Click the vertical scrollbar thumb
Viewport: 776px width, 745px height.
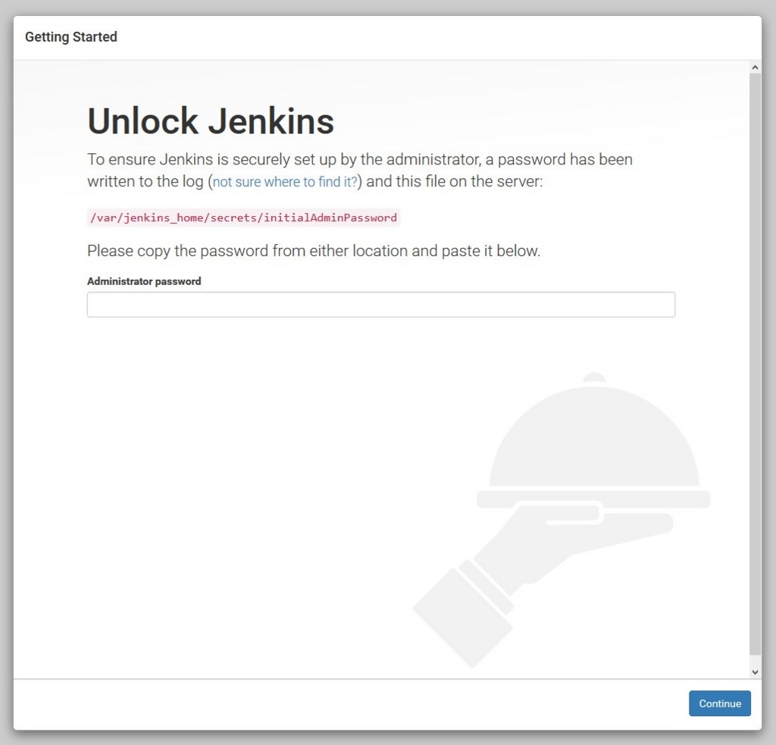coord(755,364)
